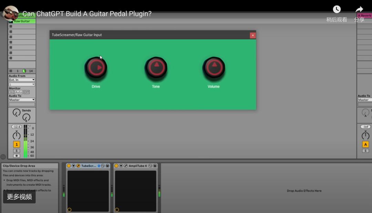The height and width of the screenshot is (213, 372).
Task: Select the A Reverb track header
Action: coord(364,15)
